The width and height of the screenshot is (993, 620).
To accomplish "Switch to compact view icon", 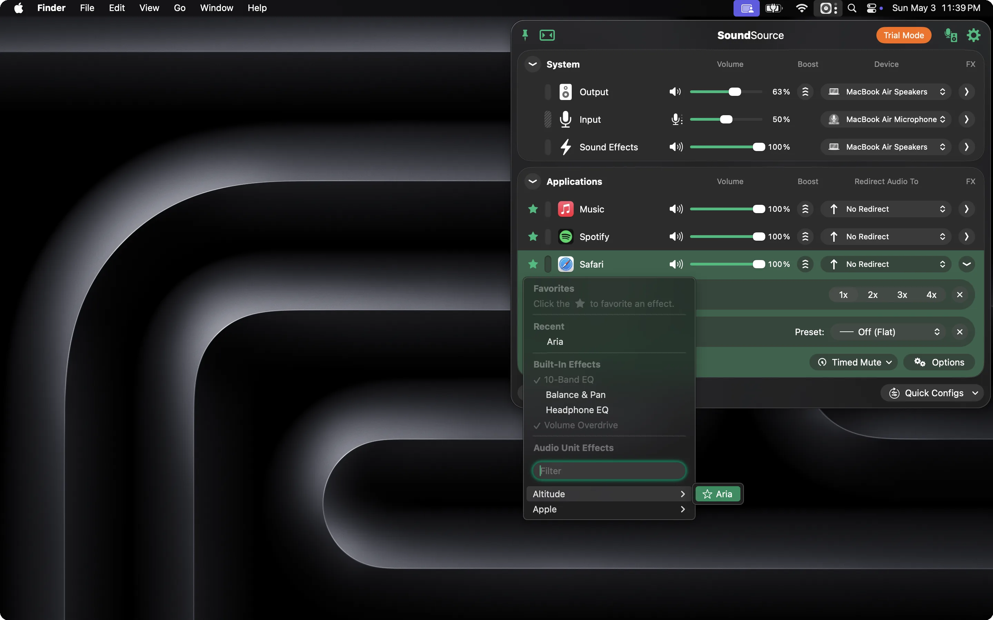I will tap(547, 35).
